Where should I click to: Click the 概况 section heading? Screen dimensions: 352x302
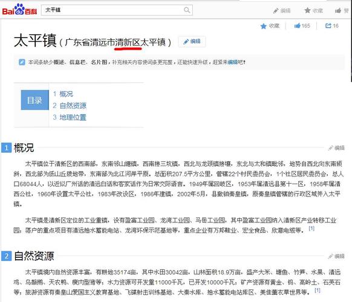(x=24, y=148)
